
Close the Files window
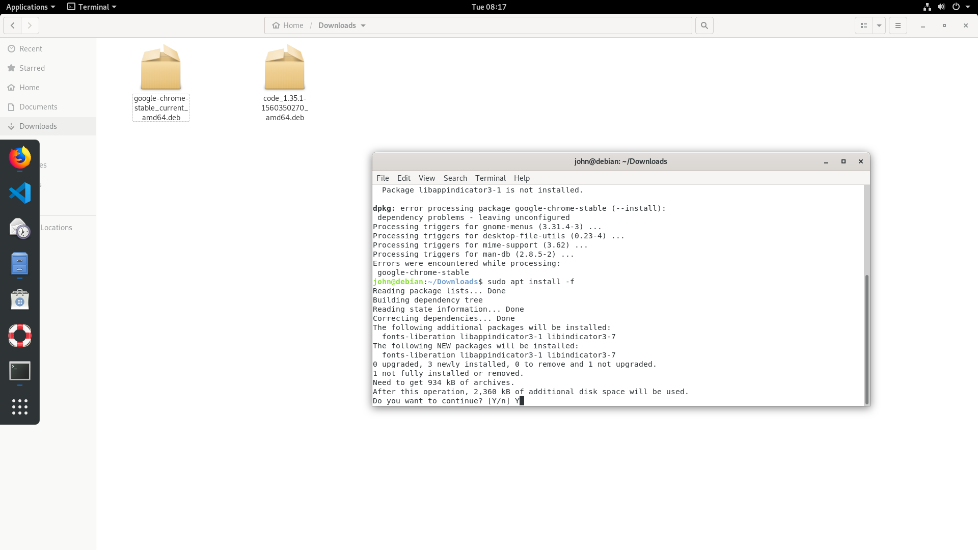[966, 25]
